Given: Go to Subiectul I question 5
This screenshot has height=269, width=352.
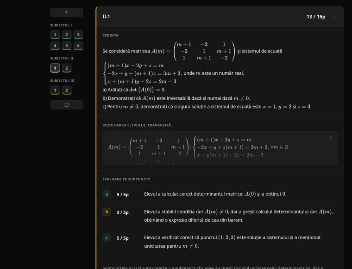Looking at the screenshot, I should point(67,45).
